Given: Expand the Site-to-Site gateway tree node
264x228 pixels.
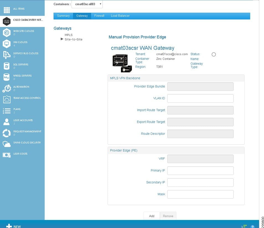Looking at the screenshot, I should (x=62, y=39).
